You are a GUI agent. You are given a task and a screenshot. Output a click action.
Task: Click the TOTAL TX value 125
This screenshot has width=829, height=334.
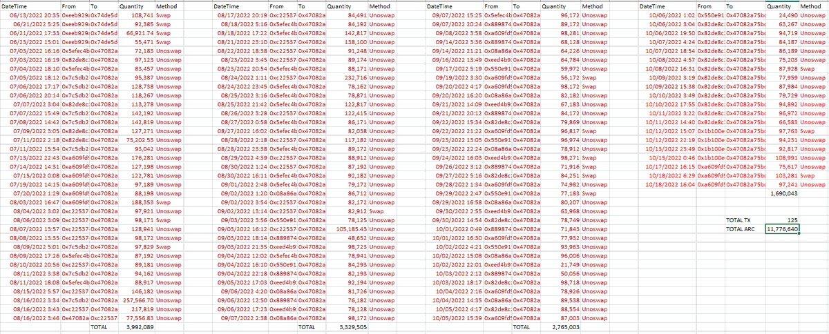pyautogui.click(x=793, y=219)
